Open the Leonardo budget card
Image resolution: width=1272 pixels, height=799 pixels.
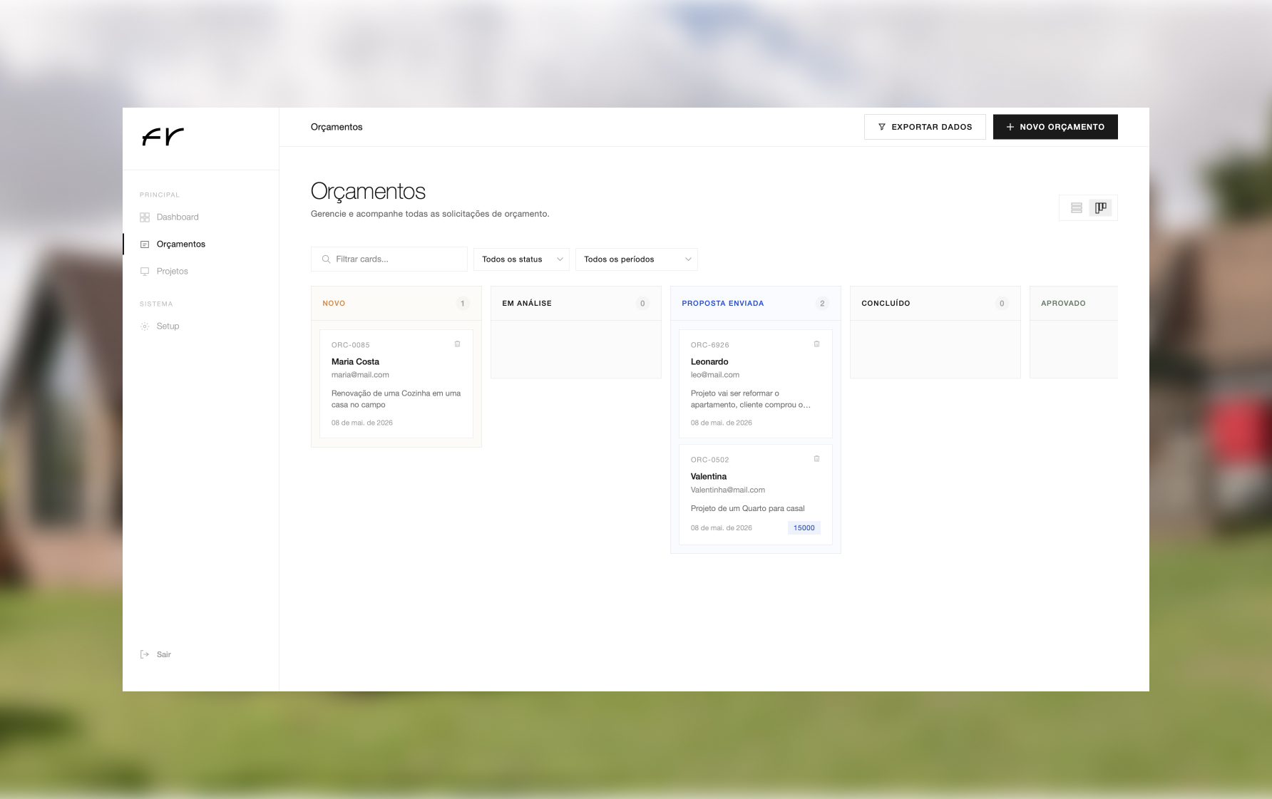point(756,383)
